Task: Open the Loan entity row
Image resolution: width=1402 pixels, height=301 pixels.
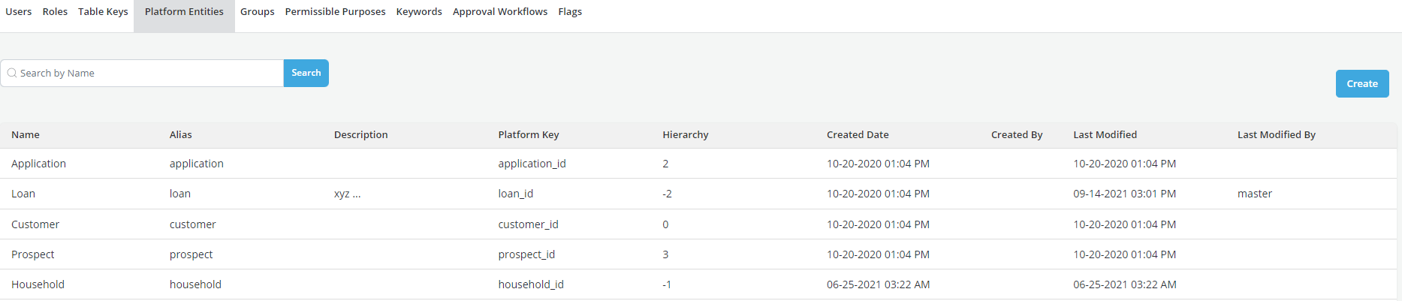Action: 23,194
